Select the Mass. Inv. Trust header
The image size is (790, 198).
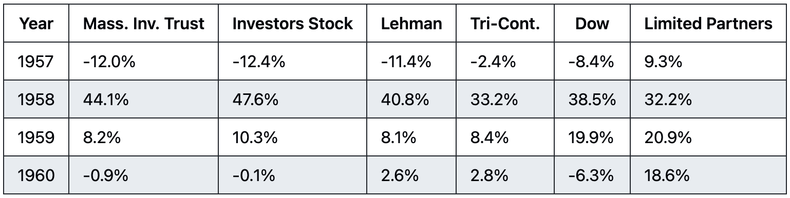click(143, 24)
